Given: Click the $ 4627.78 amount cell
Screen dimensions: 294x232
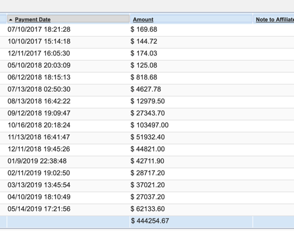Looking at the screenshot, I should [146, 89].
